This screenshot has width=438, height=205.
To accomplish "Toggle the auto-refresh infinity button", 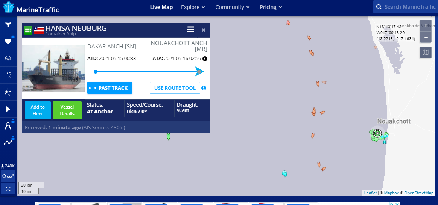I will [8, 176].
